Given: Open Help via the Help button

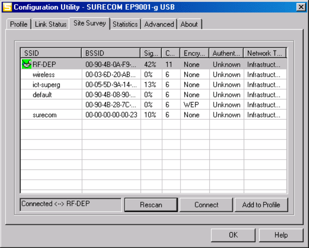Looking at the screenshot, I should [281, 235].
